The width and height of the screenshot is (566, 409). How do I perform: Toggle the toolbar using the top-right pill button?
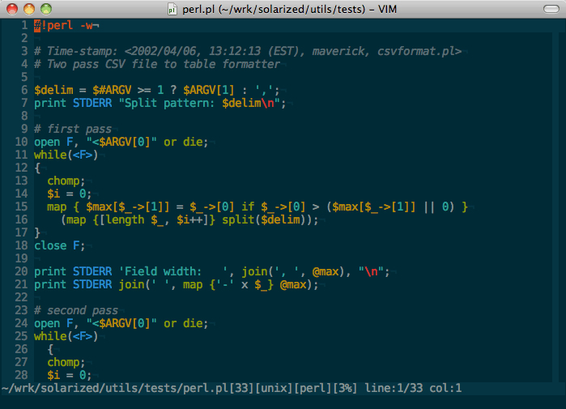[550, 9]
